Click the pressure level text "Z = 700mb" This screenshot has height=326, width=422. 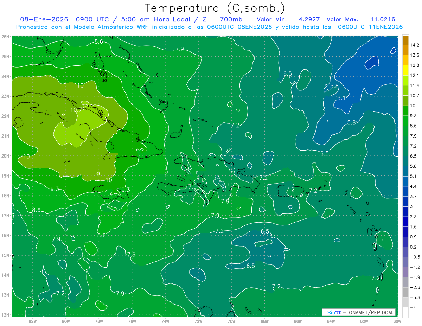tap(223, 19)
